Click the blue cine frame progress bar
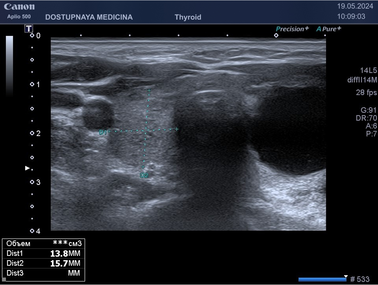The width and height of the screenshot is (378, 285). [x=322, y=279]
